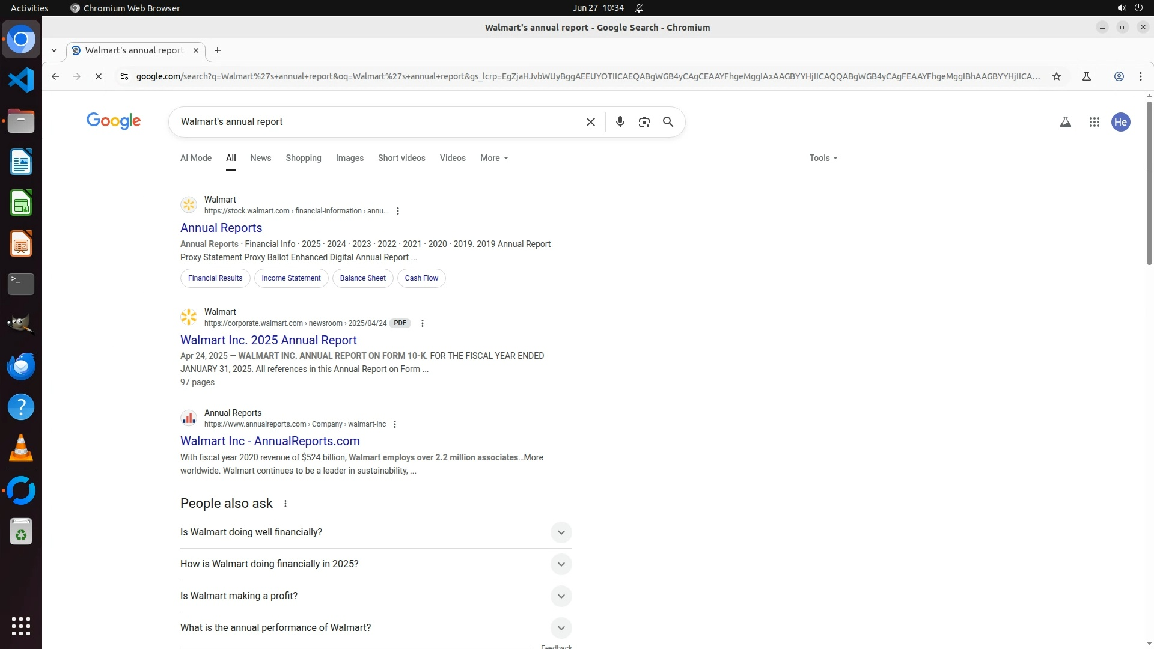Click the Search Labs flask icon

1065,122
